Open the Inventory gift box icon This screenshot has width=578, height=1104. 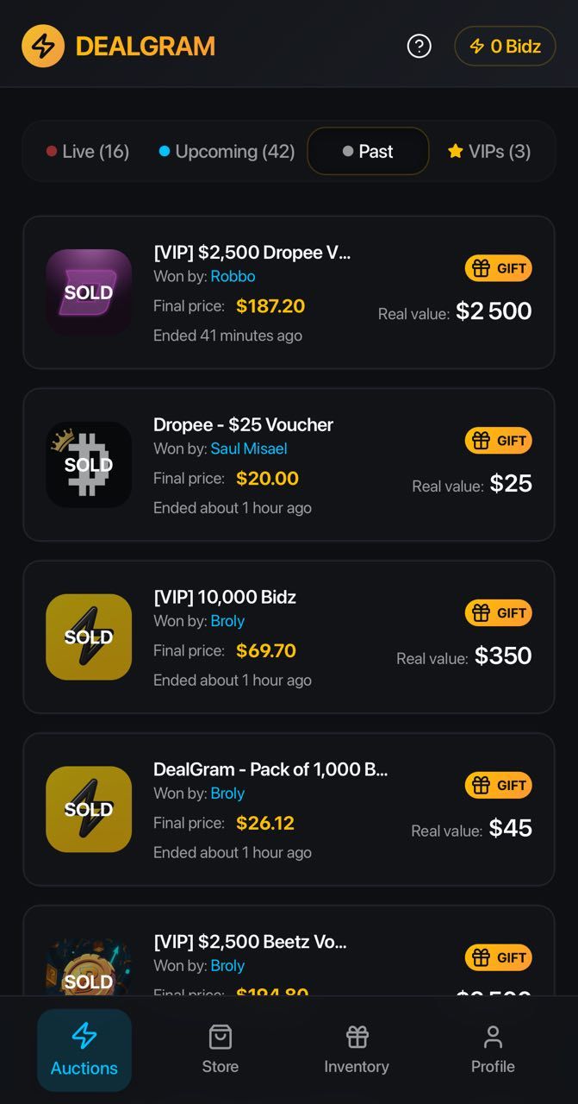(x=357, y=1038)
